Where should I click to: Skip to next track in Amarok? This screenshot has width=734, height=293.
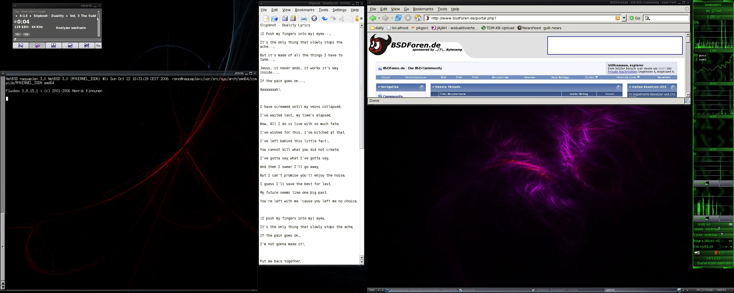coord(86,45)
